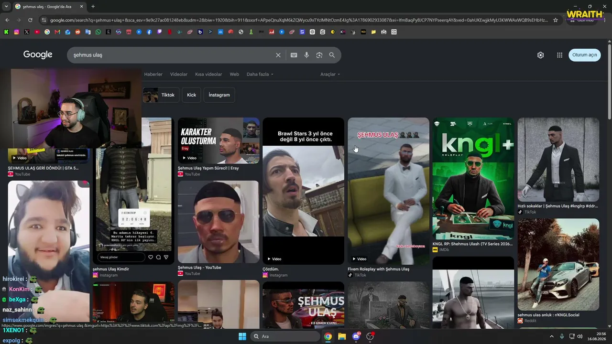Open 'Hızlı sokaklar | Şehmus Ulaş' TikTok result

(557, 206)
